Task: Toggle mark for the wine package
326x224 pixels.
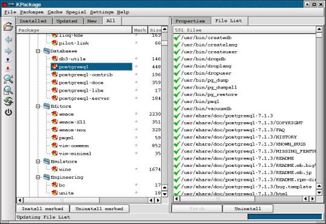Action: coord(136,169)
